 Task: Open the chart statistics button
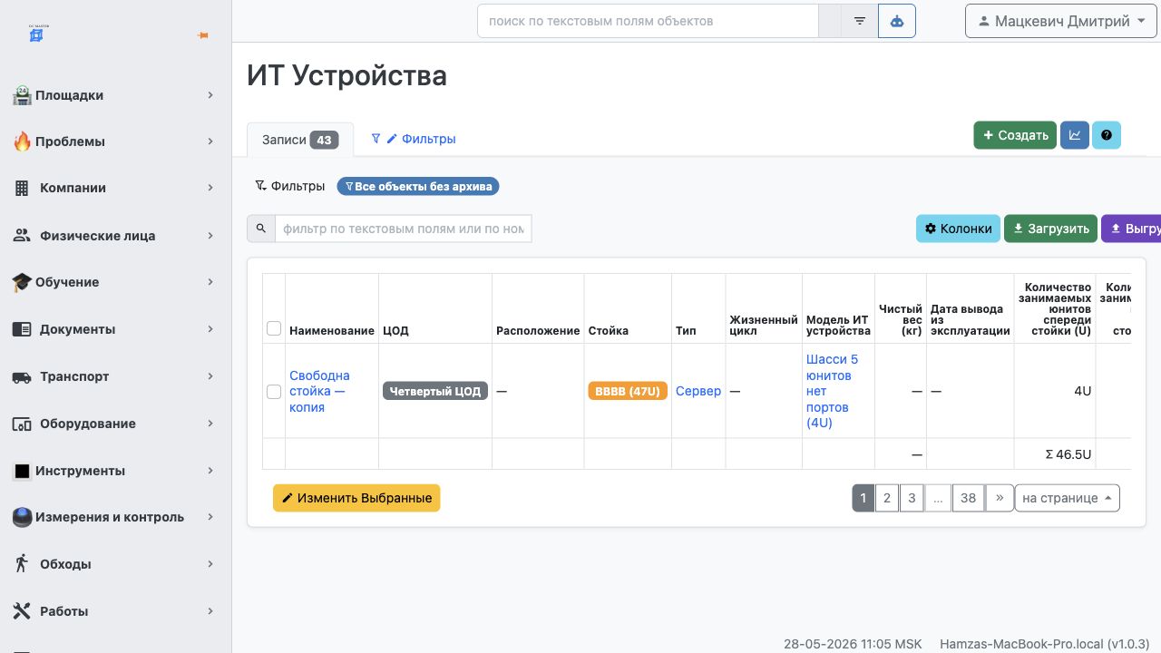[x=1075, y=135]
